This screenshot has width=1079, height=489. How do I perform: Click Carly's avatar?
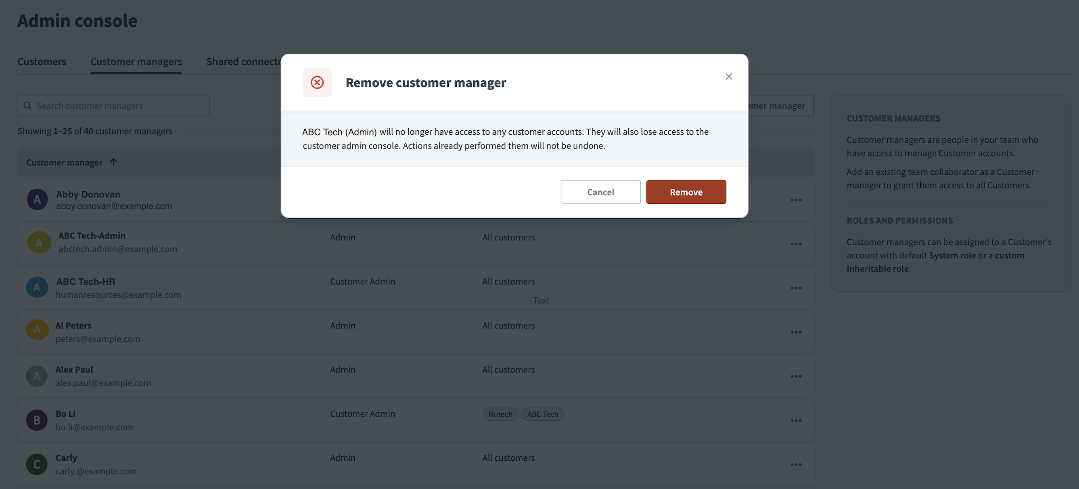pyautogui.click(x=37, y=464)
